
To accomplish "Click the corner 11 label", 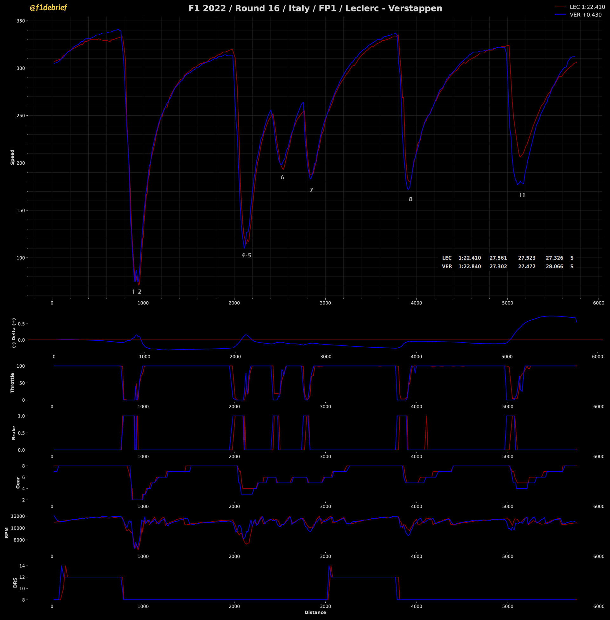I will click(x=522, y=195).
